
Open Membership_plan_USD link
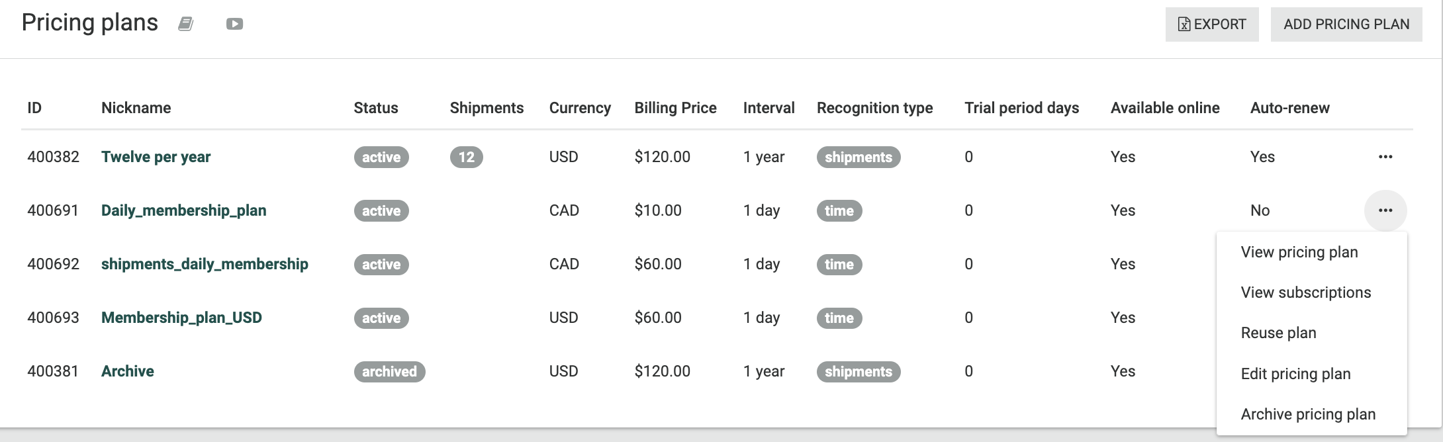tap(181, 318)
